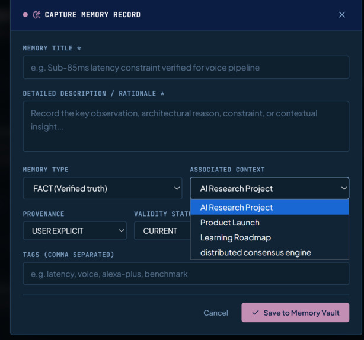Click Save to Memory Vault button
The width and height of the screenshot is (364, 340).
coord(295,313)
